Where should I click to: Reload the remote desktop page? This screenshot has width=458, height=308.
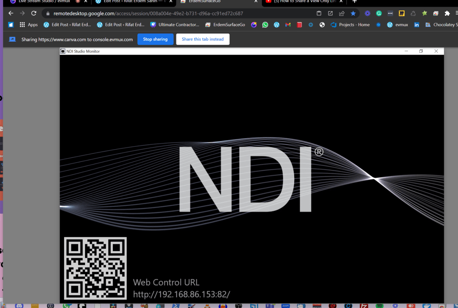(x=34, y=13)
